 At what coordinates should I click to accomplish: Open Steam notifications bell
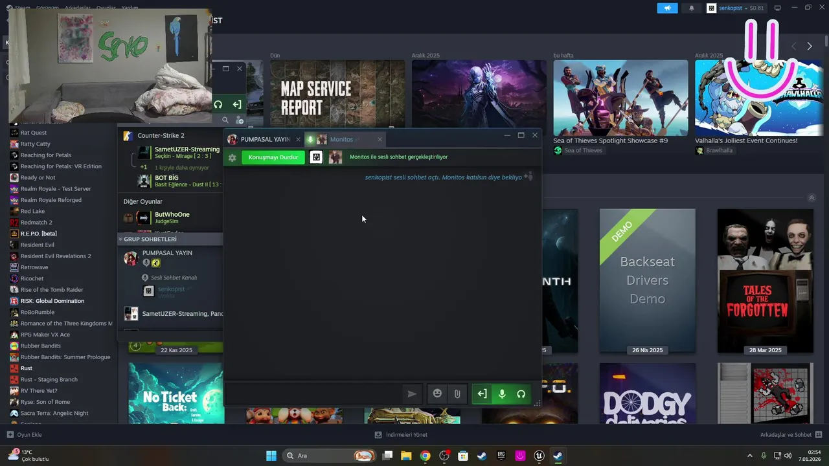pyautogui.click(x=692, y=8)
